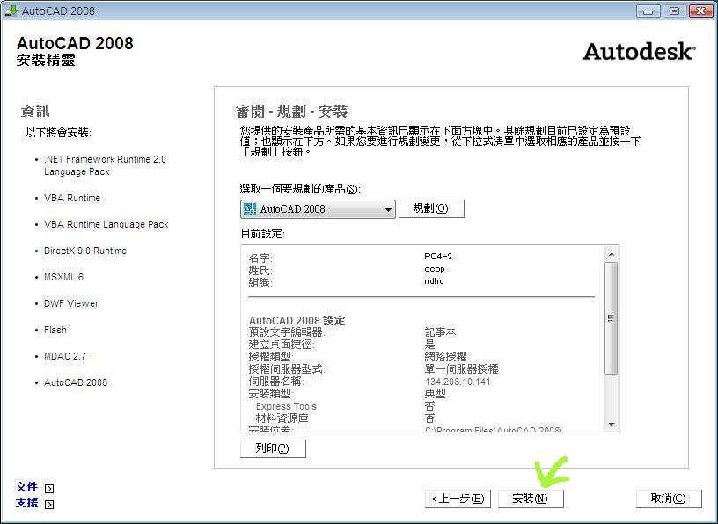718x524 pixels.
Task: Select 'MSXML 6' list entry
Action: click(x=63, y=277)
